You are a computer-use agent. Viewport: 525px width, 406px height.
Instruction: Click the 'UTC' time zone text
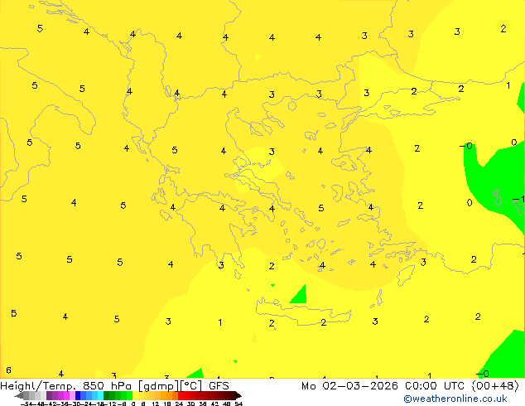point(454,386)
